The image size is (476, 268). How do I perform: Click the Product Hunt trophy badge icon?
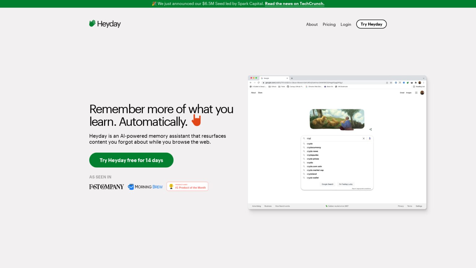pos(171,186)
